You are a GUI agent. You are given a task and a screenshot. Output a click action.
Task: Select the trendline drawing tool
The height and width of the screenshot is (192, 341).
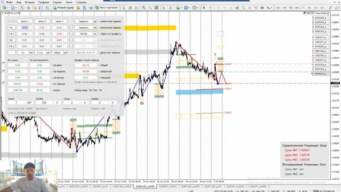(231, 7)
